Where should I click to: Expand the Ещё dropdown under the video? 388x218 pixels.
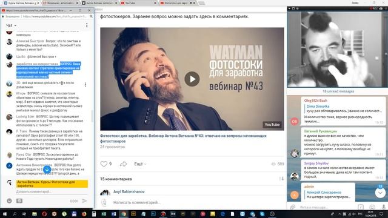[140, 164]
